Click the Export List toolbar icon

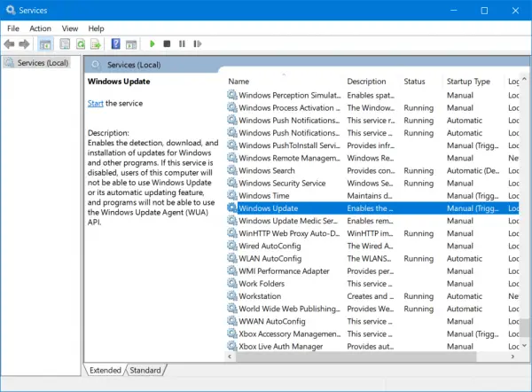pyautogui.click(x=96, y=43)
